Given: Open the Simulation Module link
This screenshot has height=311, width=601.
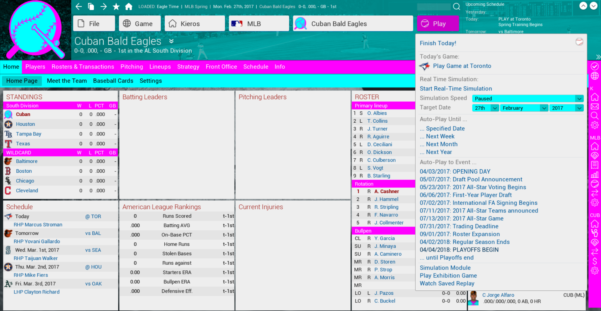Looking at the screenshot, I should point(445,268).
